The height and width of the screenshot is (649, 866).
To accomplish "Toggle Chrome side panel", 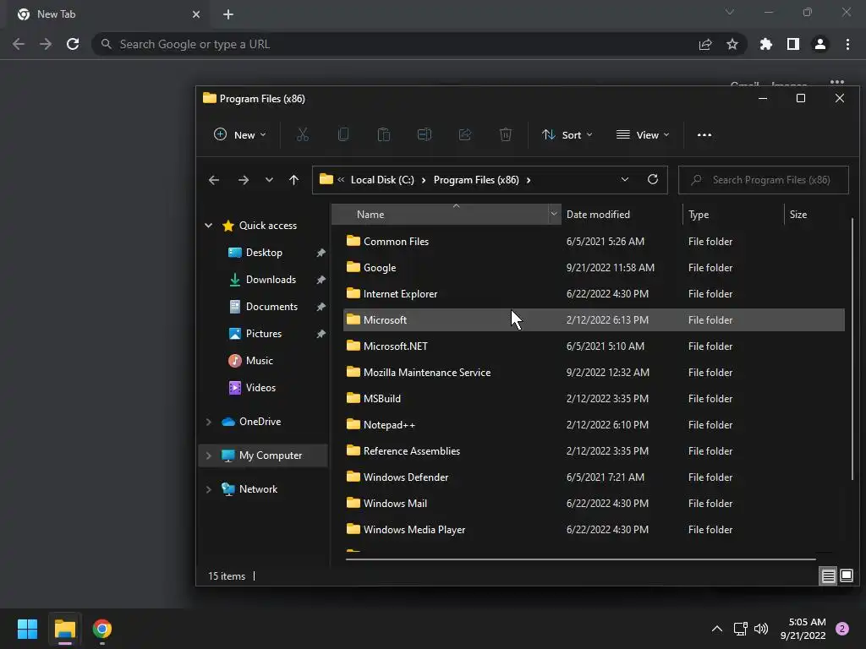I will (x=792, y=44).
